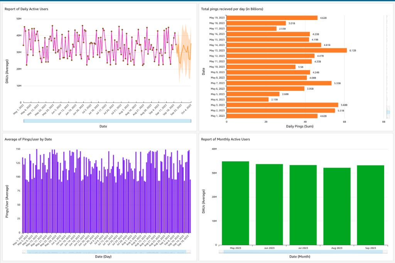Screen dimensions: 395x263
Task: Click the 'Total pings recieved per day (in Billions)' title
Action: [x=232, y=9]
